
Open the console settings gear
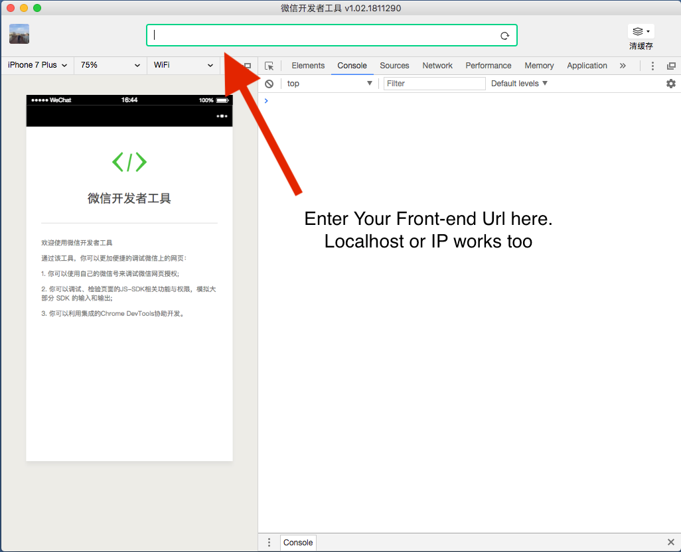pos(671,83)
